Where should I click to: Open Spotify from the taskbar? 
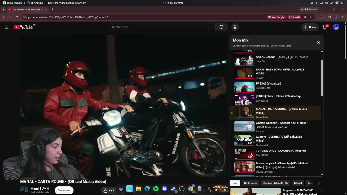pos(156,189)
